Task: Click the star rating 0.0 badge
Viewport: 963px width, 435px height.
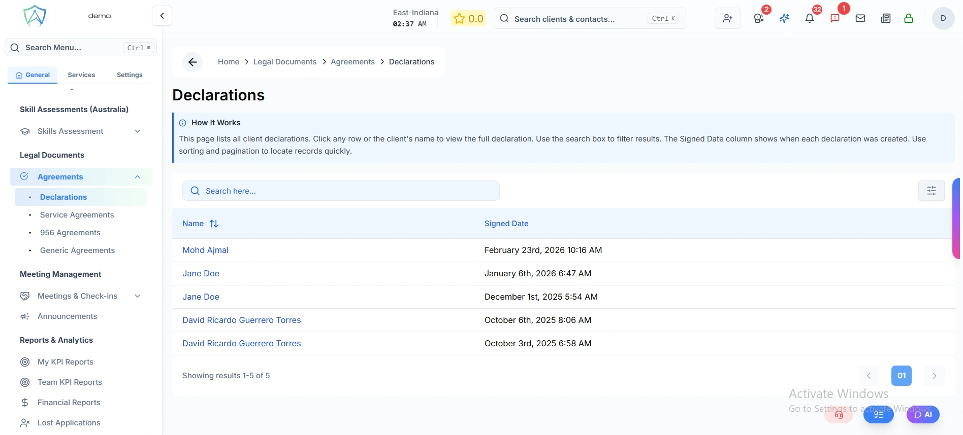Action: click(468, 19)
